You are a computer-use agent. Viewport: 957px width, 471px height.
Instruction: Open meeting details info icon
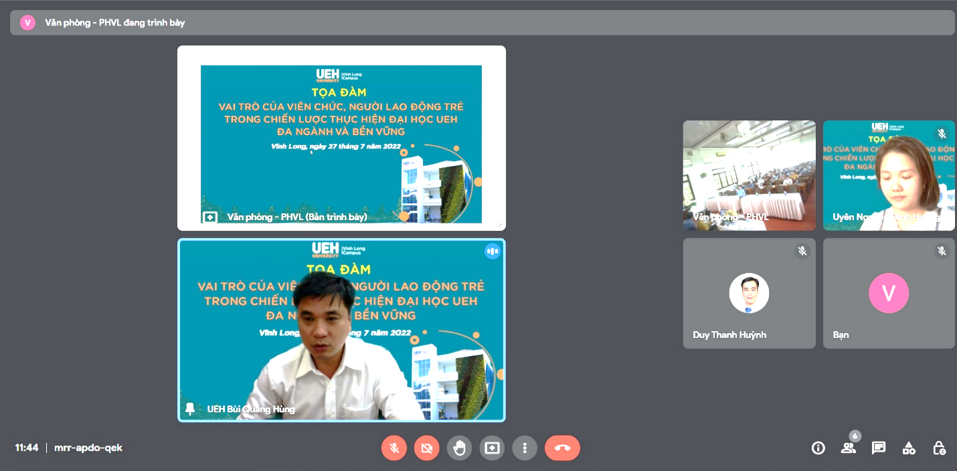[x=818, y=448]
